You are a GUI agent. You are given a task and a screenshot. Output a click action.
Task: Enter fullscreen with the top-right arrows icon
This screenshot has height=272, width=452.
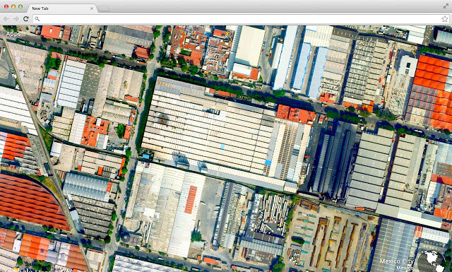pyautogui.click(x=446, y=6)
